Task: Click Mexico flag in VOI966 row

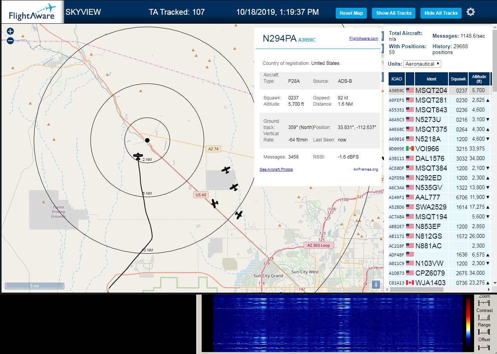Action: 410,149
